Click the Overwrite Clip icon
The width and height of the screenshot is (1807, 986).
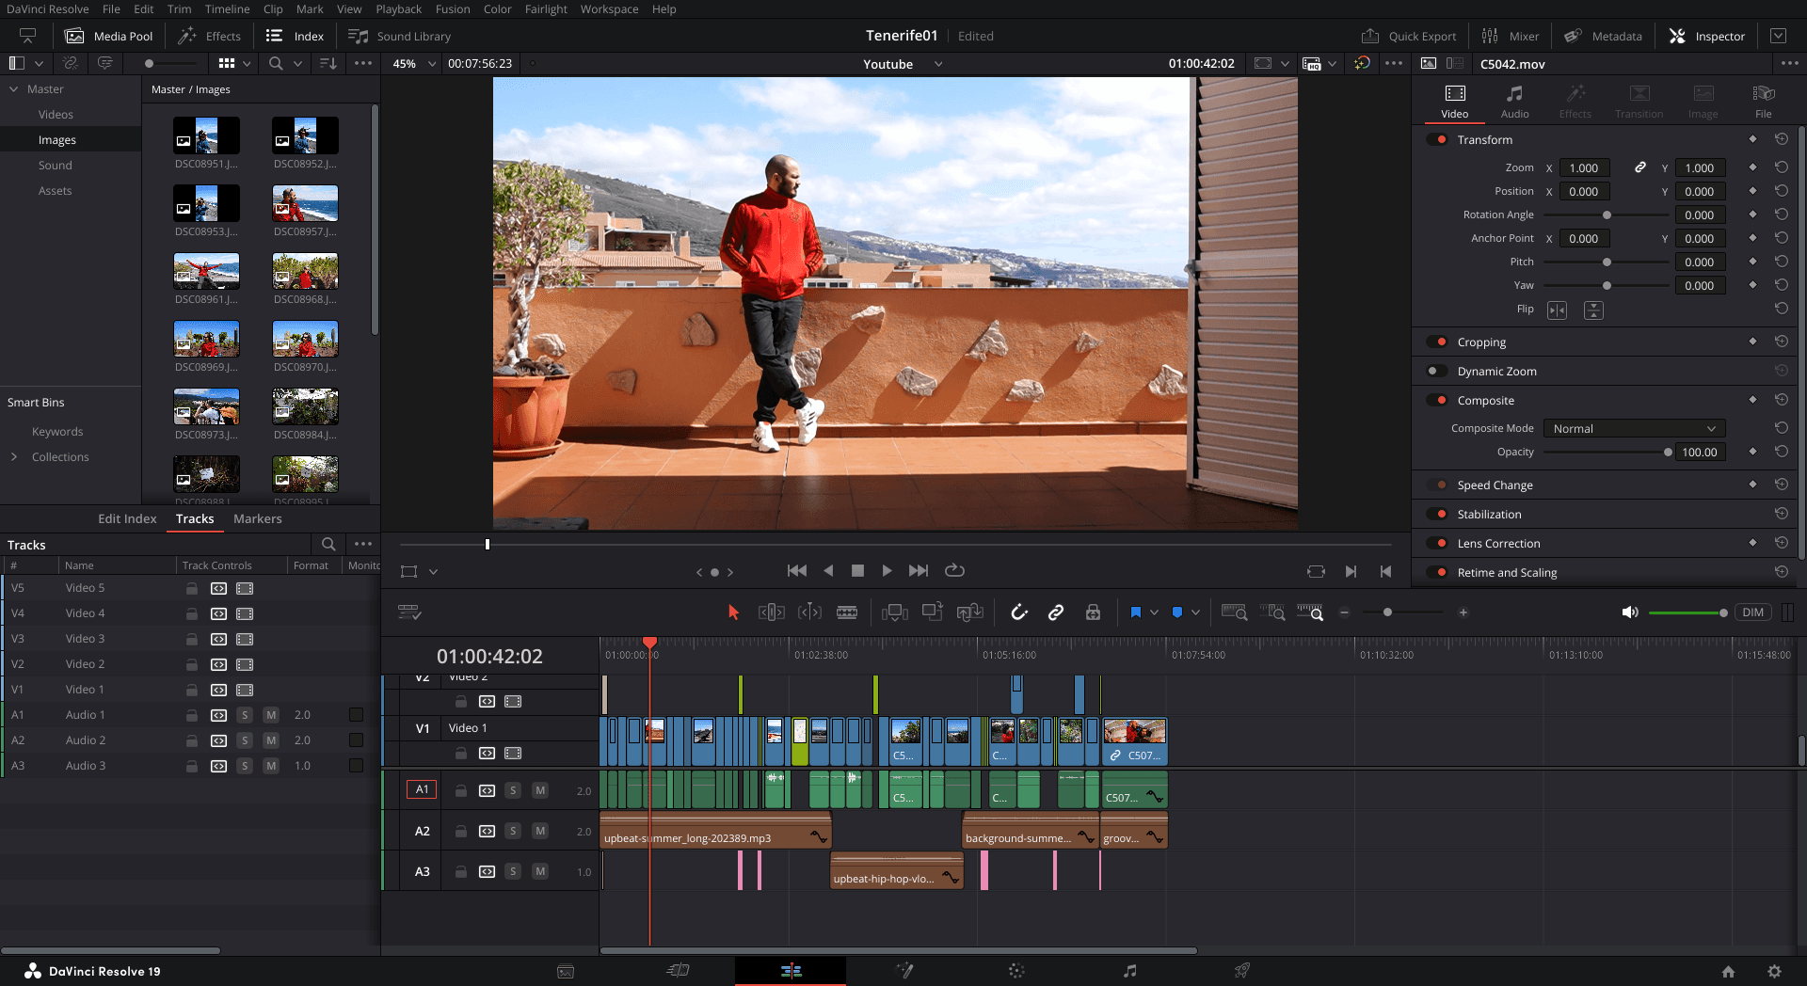click(933, 612)
